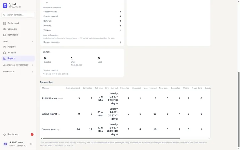Click the 9 Created deals figure
Screen dimensions: 240x150
[x=45, y=58]
